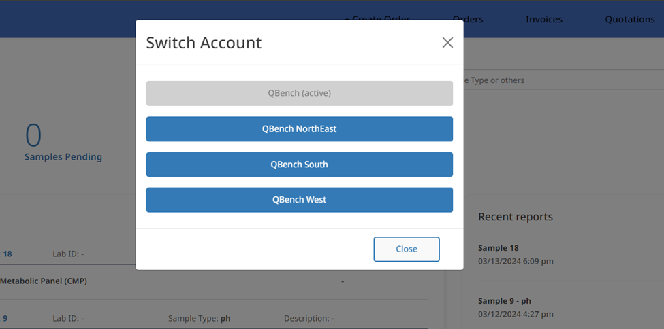Open the Sample 9 - ph recent report
Viewport: 664px width, 329px height.
tap(504, 301)
